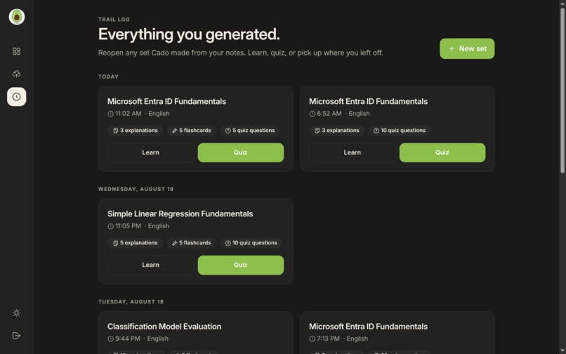Click the clock icon beside 11:05 PM
The height and width of the screenshot is (354, 566).
tap(110, 226)
